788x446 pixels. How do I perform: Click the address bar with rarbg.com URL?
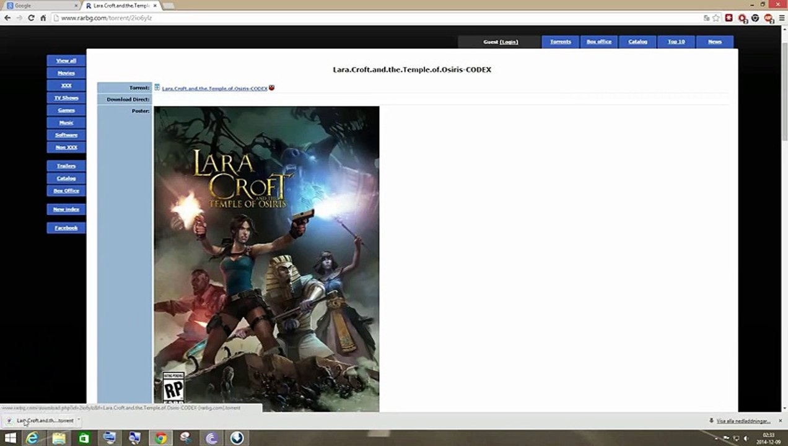[x=378, y=18]
